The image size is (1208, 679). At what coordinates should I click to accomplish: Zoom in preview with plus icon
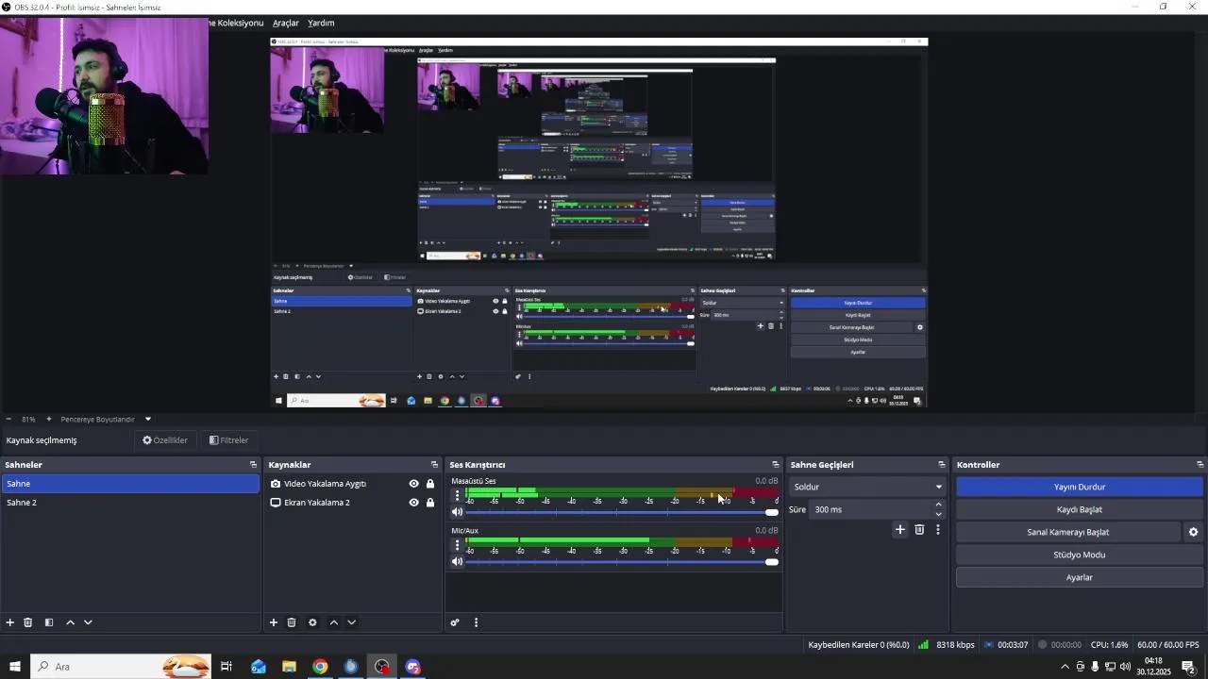[x=48, y=419]
